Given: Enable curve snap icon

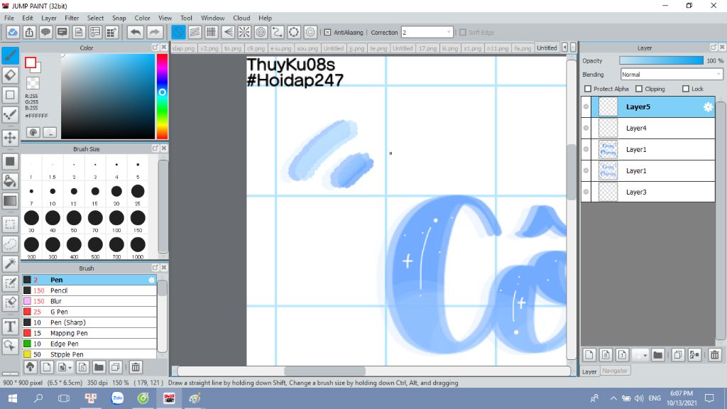Looking at the screenshot, I should coord(278,32).
